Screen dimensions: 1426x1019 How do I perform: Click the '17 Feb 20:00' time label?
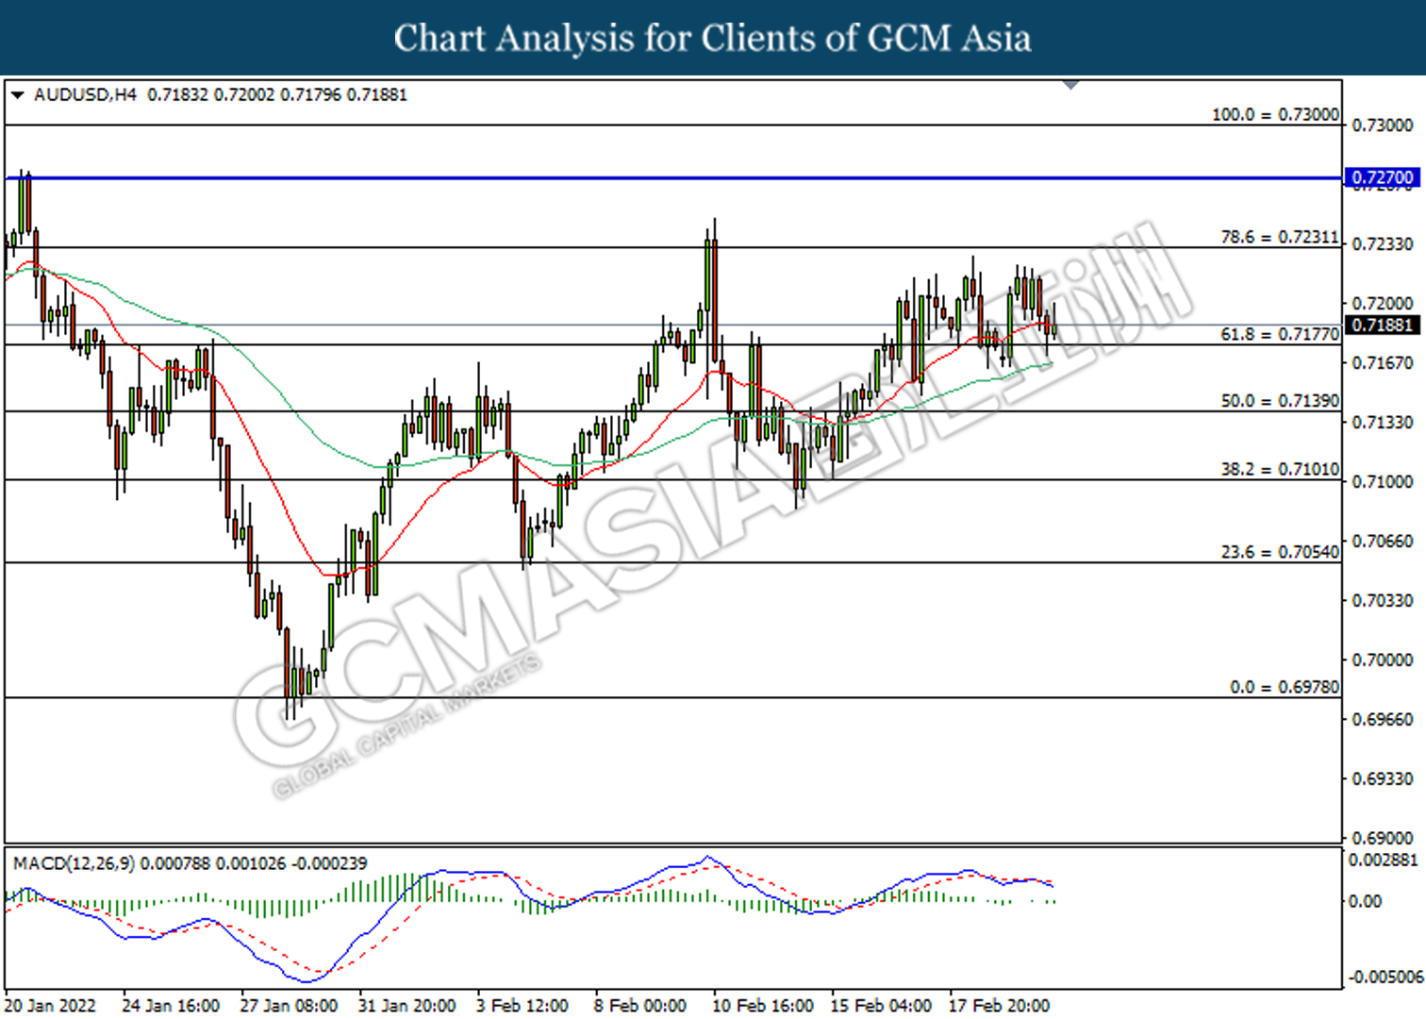(x=999, y=1006)
